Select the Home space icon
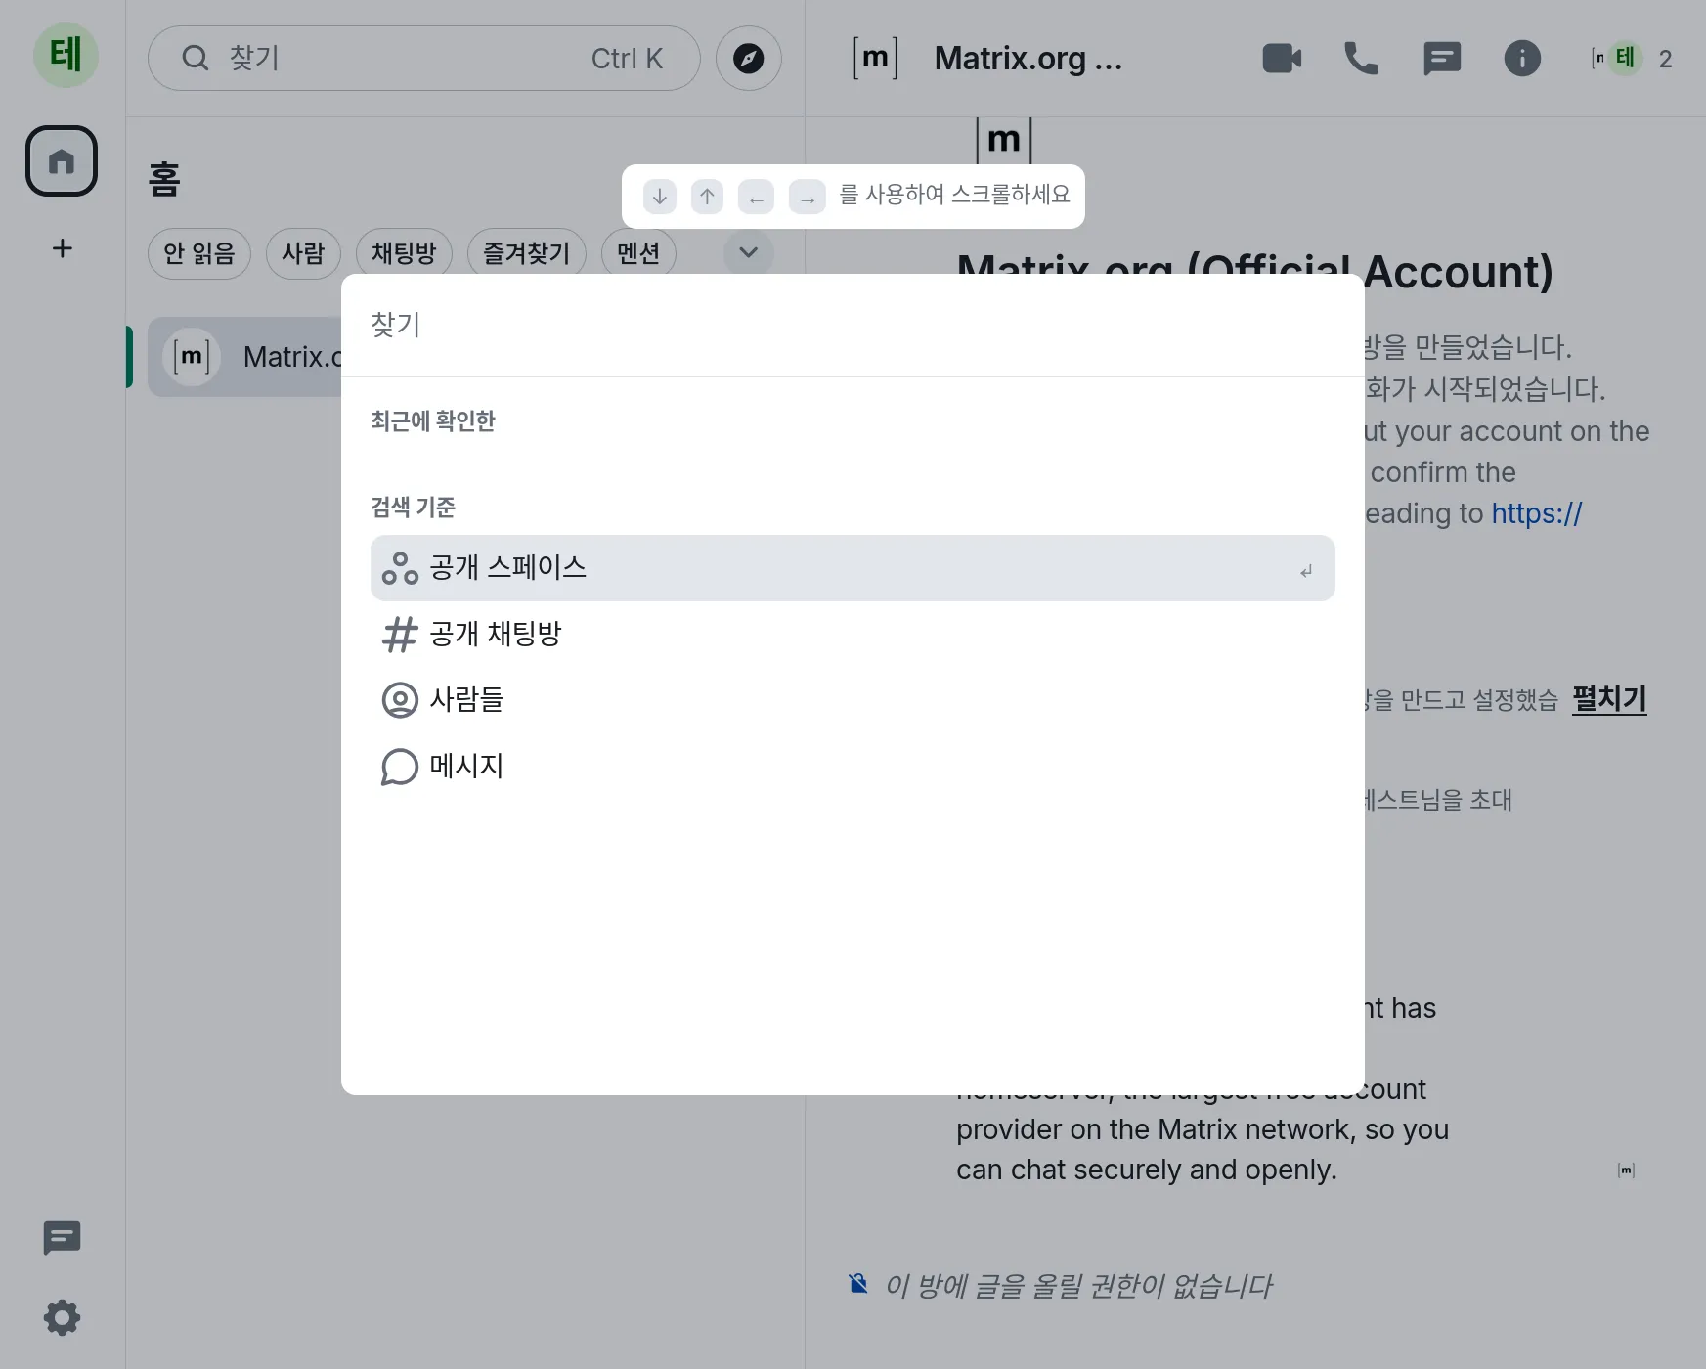This screenshot has width=1706, height=1369. (x=62, y=161)
